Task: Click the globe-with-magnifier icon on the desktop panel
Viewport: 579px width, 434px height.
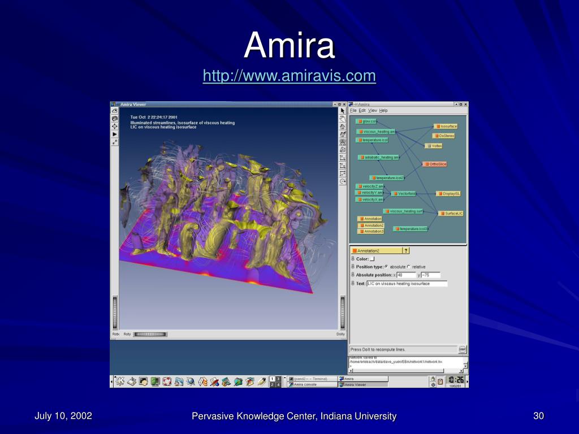Action: [x=191, y=381]
